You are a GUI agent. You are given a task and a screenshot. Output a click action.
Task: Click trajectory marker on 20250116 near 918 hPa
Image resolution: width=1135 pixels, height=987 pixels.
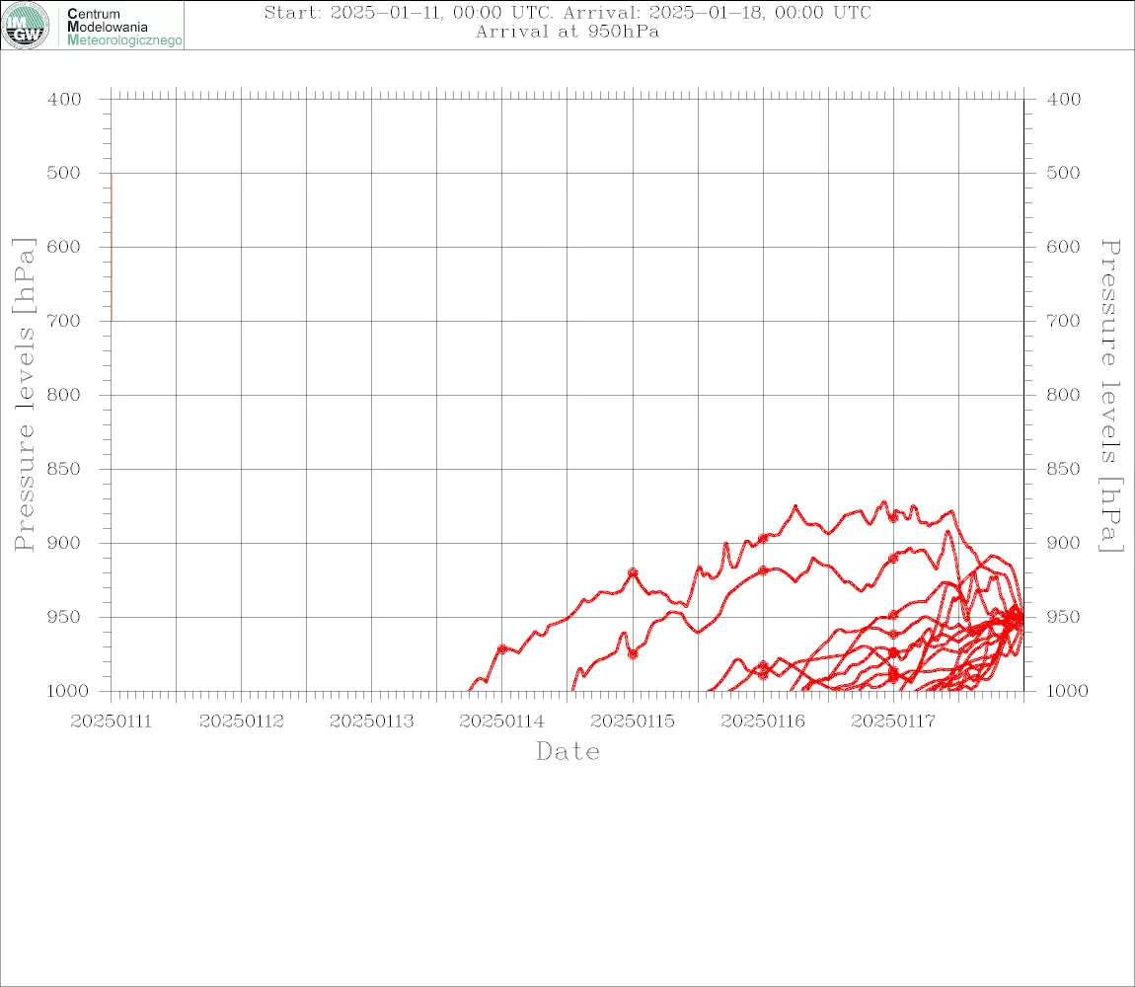(763, 570)
